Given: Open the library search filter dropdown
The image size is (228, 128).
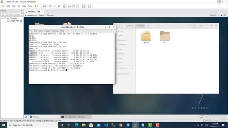Looking at the screenshot, I should pyautogui.click(x=22, y=14).
